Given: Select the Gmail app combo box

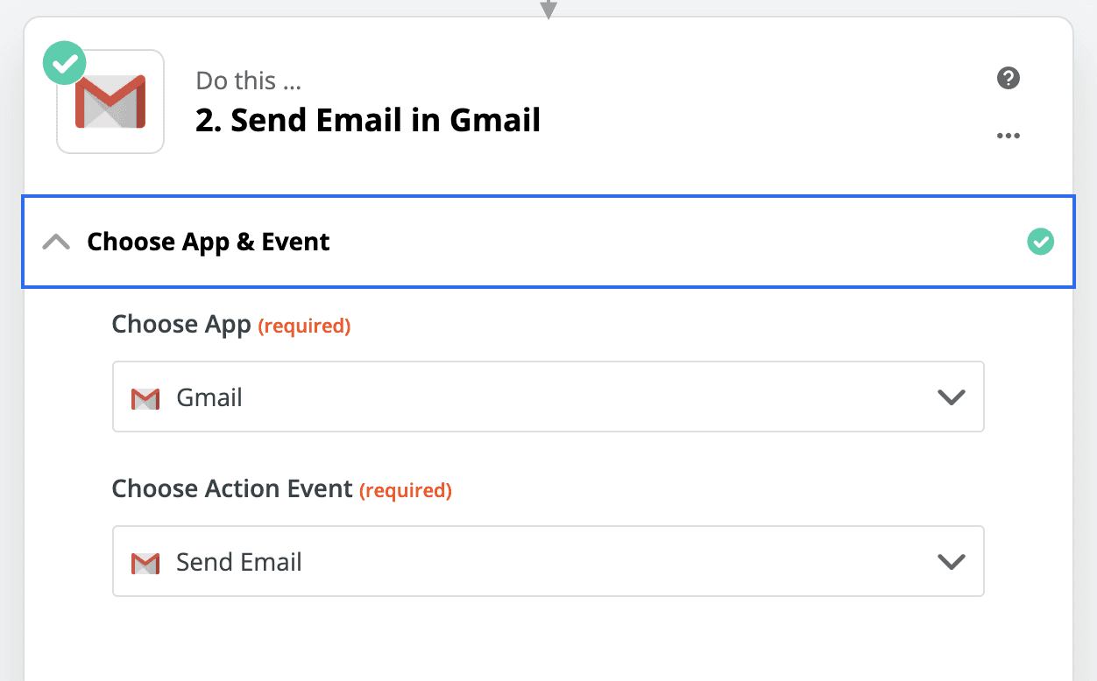Looking at the screenshot, I should coord(548,397).
